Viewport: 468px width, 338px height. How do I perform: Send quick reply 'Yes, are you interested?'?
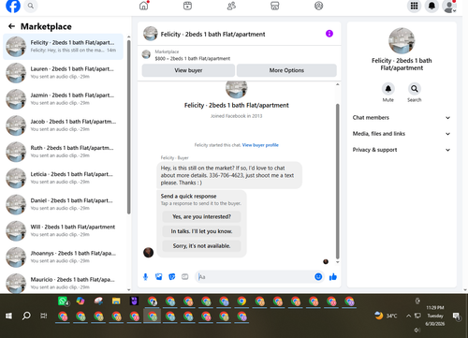tap(201, 216)
